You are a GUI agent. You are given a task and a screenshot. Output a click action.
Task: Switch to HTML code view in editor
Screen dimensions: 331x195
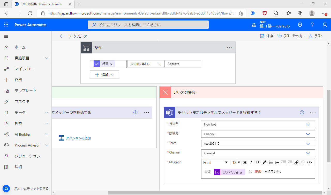(x=309, y=163)
